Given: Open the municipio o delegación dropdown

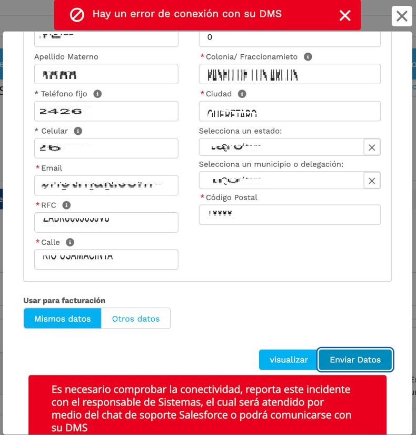Looking at the screenshot, I should pos(282,181).
